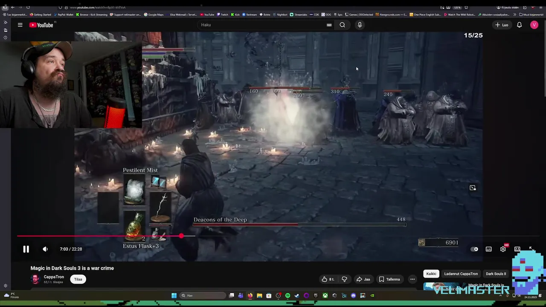The image size is (546, 307).
Task: Select the Kaikki filter chip
Action: [x=431, y=274]
